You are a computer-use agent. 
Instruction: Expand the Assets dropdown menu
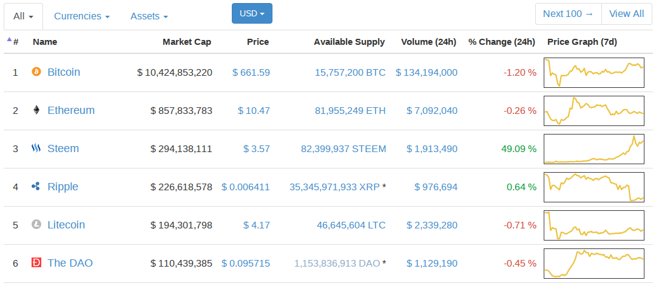pos(149,16)
